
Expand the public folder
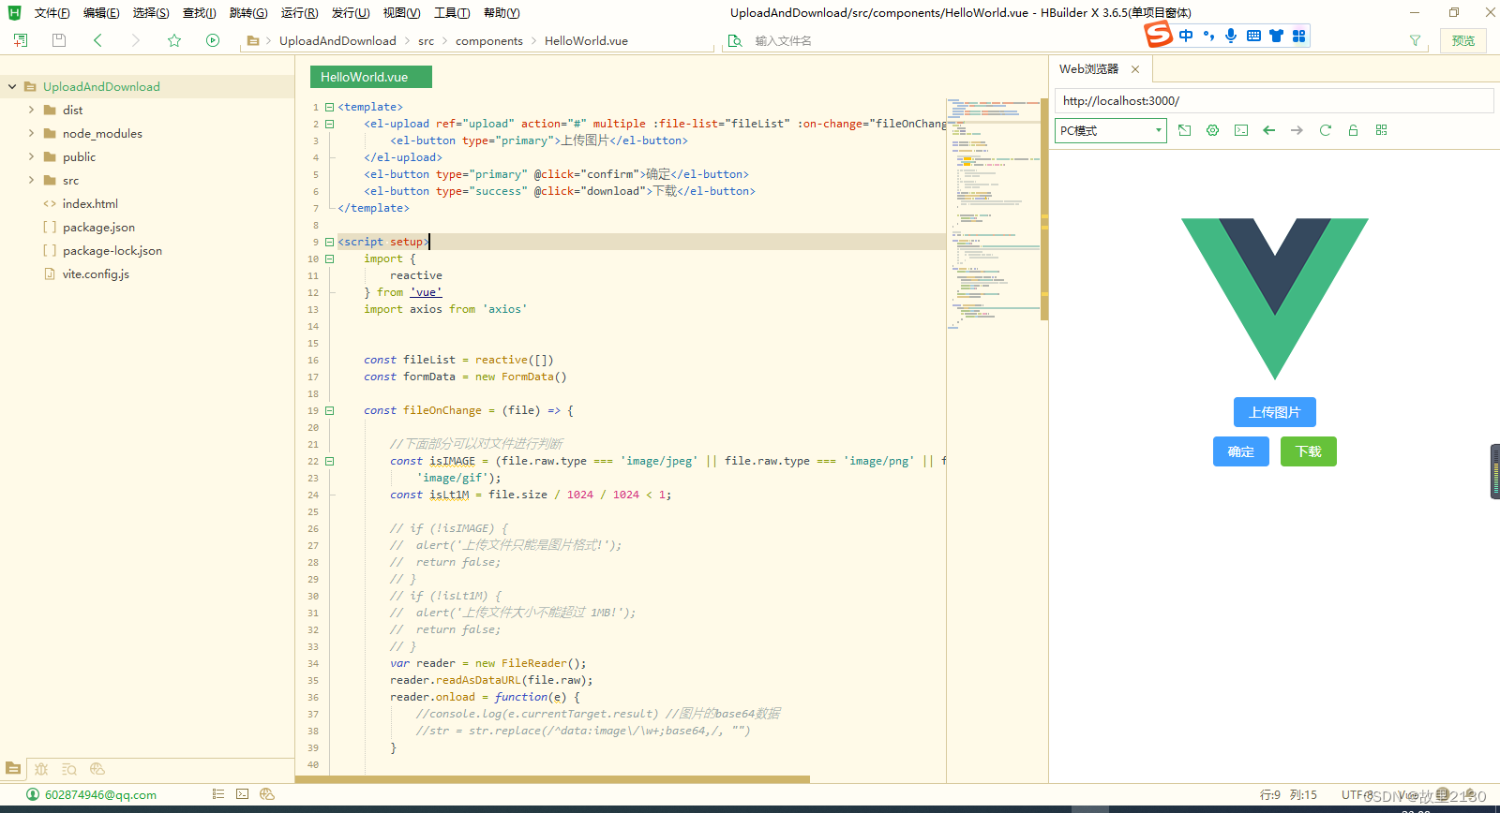(x=31, y=156)
